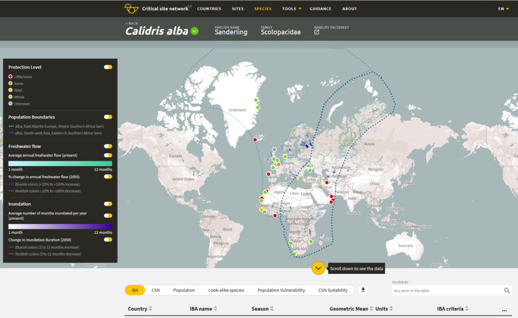518x318 pixels.
Task: Click the search magnifier icon in filter
Action: [507, 290]
